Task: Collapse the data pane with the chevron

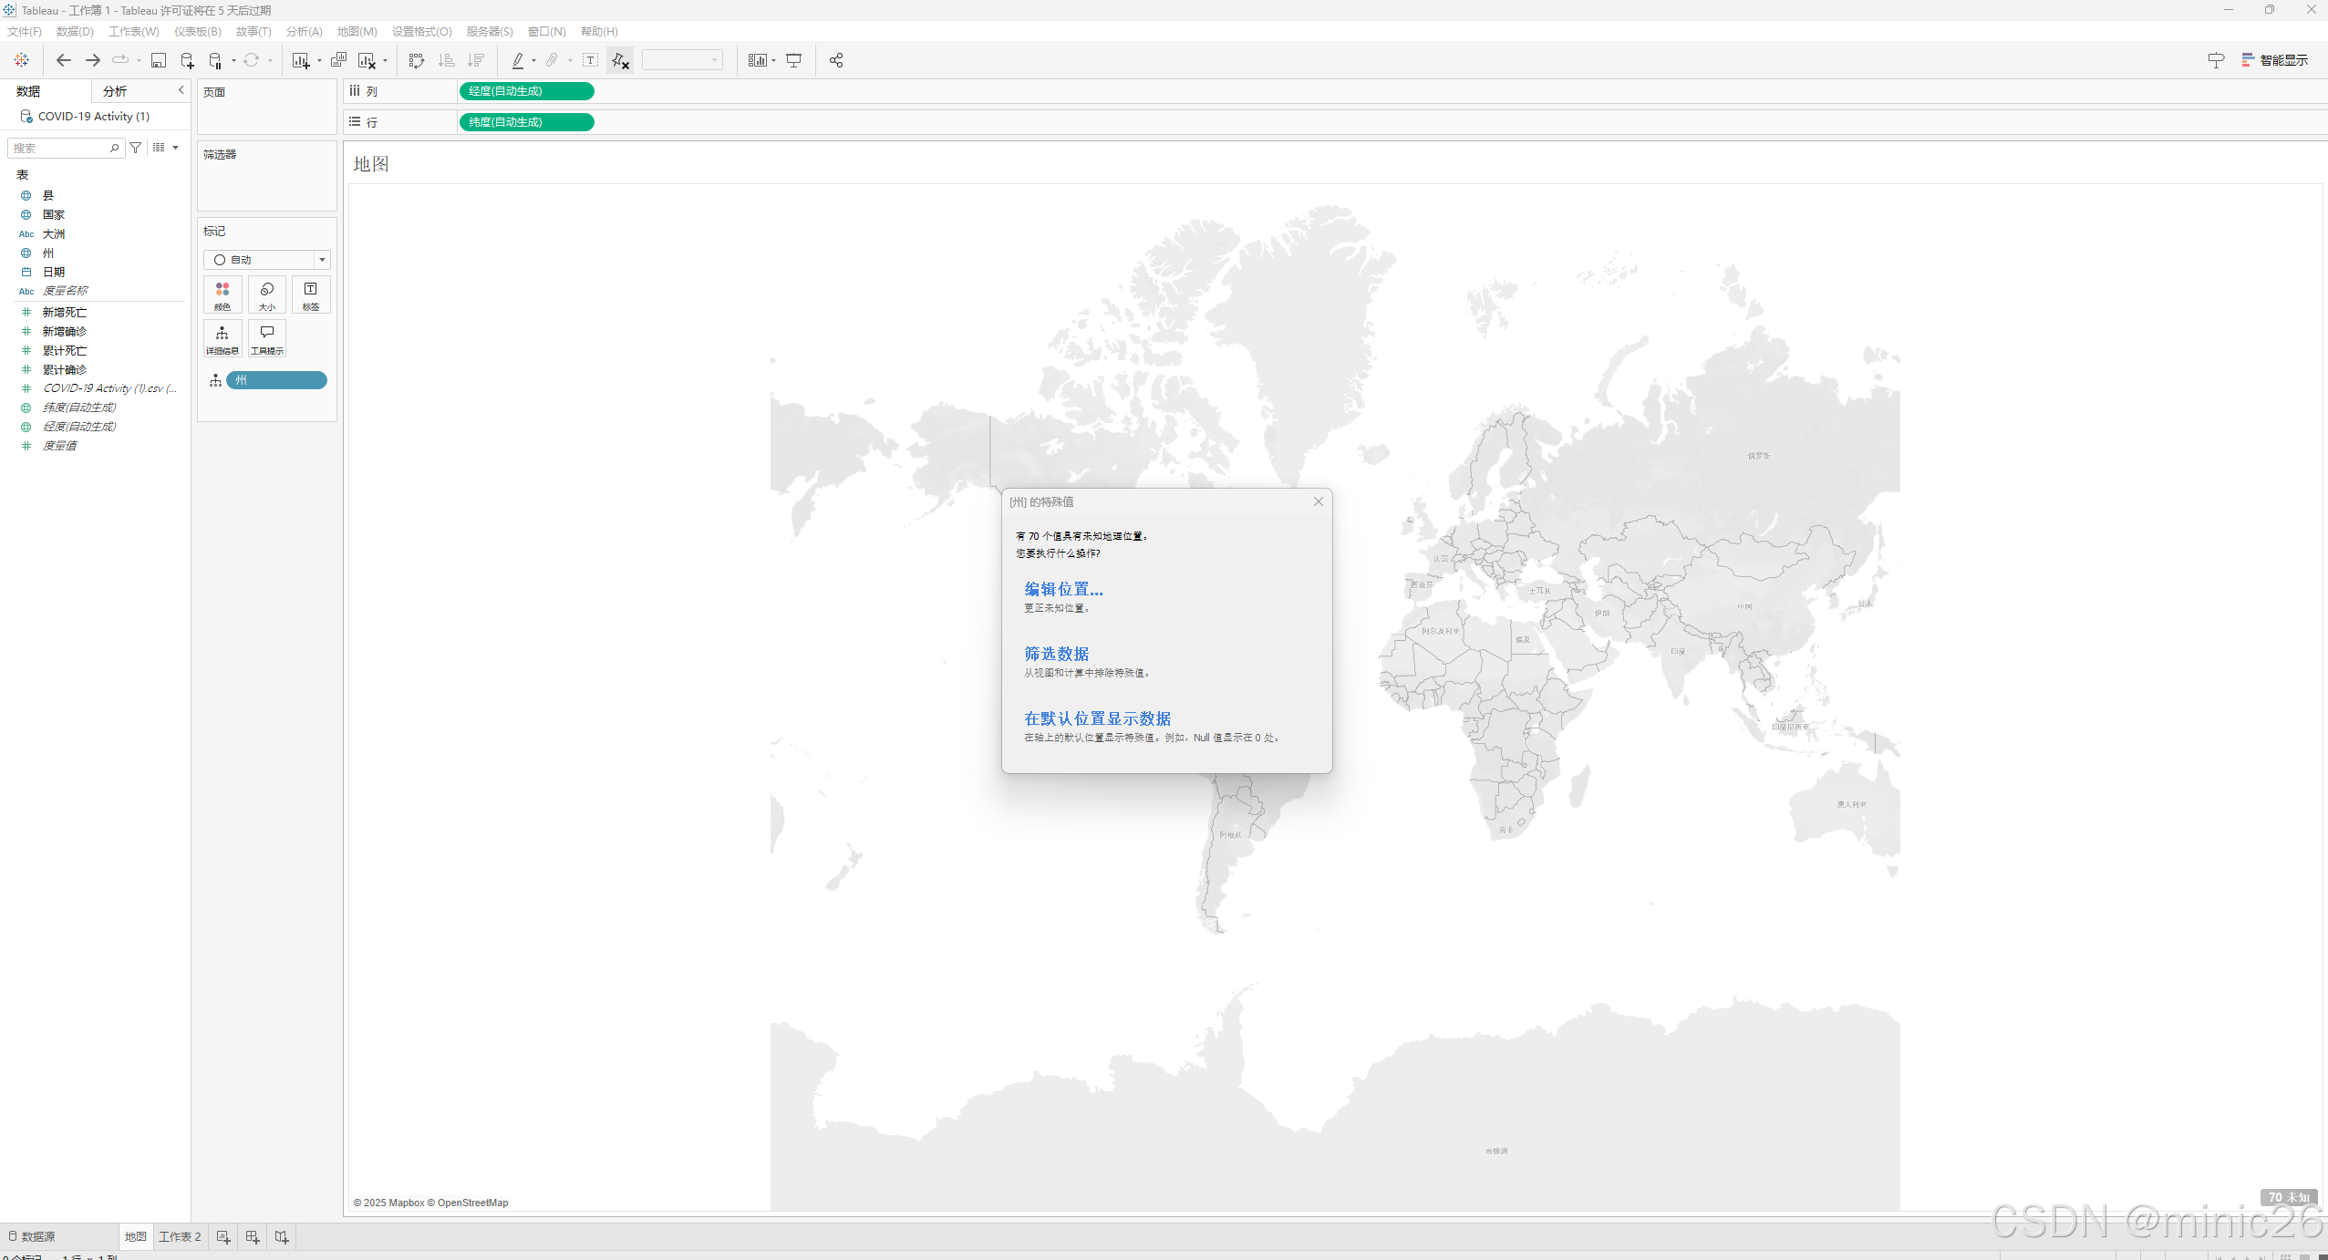Action: pos(181,90)
